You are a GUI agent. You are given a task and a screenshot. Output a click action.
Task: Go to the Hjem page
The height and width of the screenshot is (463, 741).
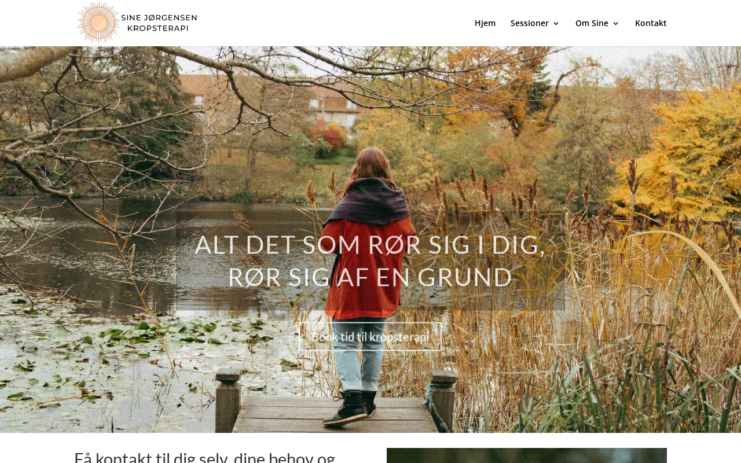(485, 23)
